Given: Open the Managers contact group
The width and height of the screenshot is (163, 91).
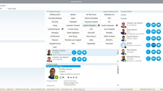Looking at the screenshot, I should pyautogui.click(x=55, y=33).
